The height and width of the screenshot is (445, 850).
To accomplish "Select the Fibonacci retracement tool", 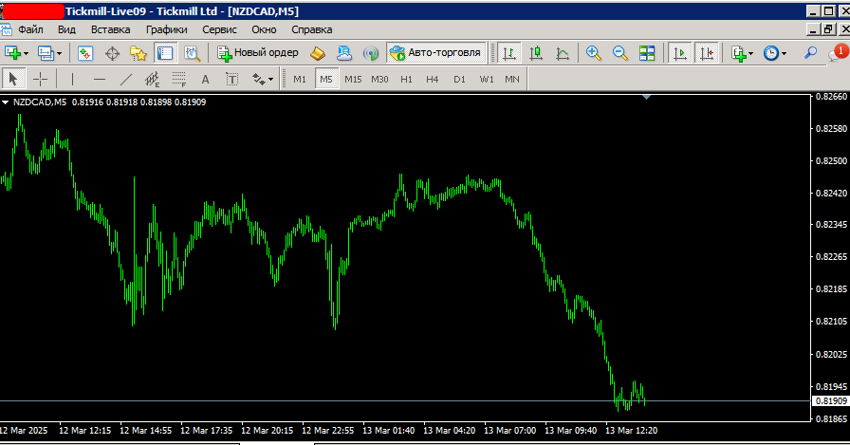I will click(x=179, y=79).
